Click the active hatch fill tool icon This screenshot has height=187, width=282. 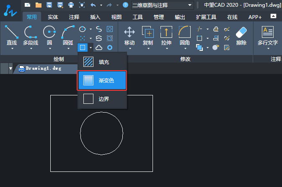click(83, 47)
